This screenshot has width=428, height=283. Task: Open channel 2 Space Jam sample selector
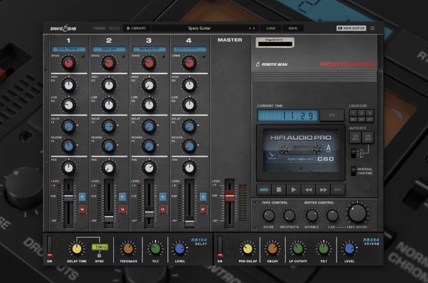[x=109, y=48]
